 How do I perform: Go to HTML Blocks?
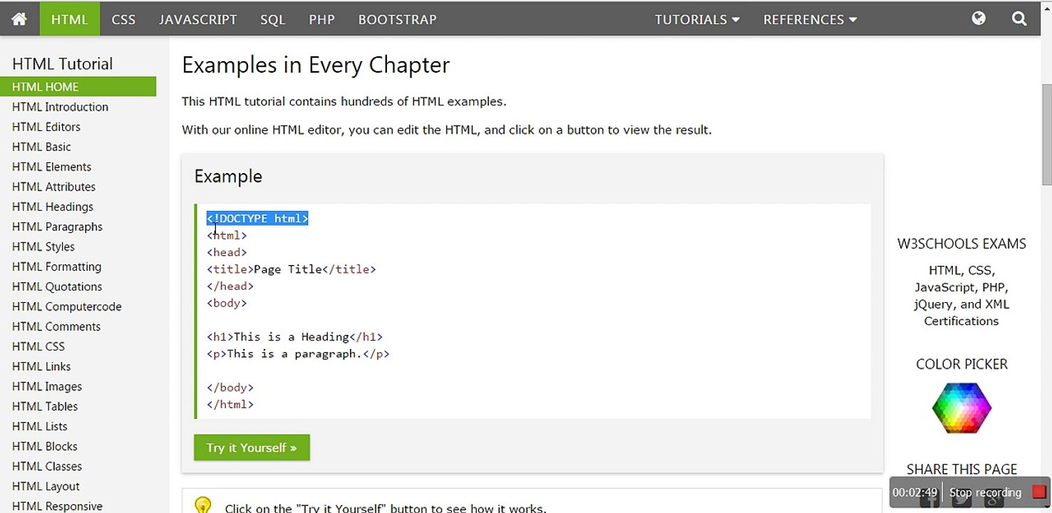coord(45,446)
